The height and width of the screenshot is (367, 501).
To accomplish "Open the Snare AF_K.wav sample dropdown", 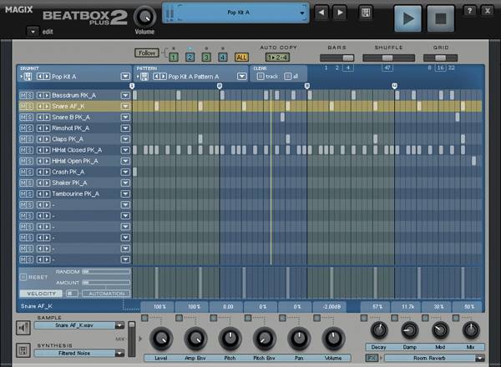I will click(x=119, y=325).
